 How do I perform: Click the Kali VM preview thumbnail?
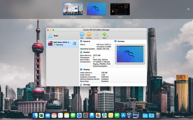pos(130,54)
